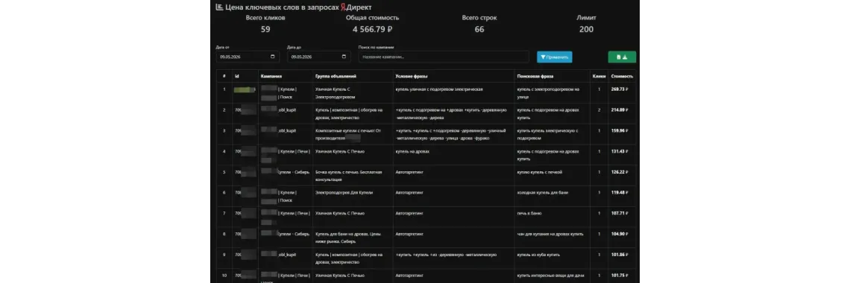Click ad group 'Уличная Купель С Электроподогревом'
The height and width of the screenshot is (283, 850).
(336, 93)
